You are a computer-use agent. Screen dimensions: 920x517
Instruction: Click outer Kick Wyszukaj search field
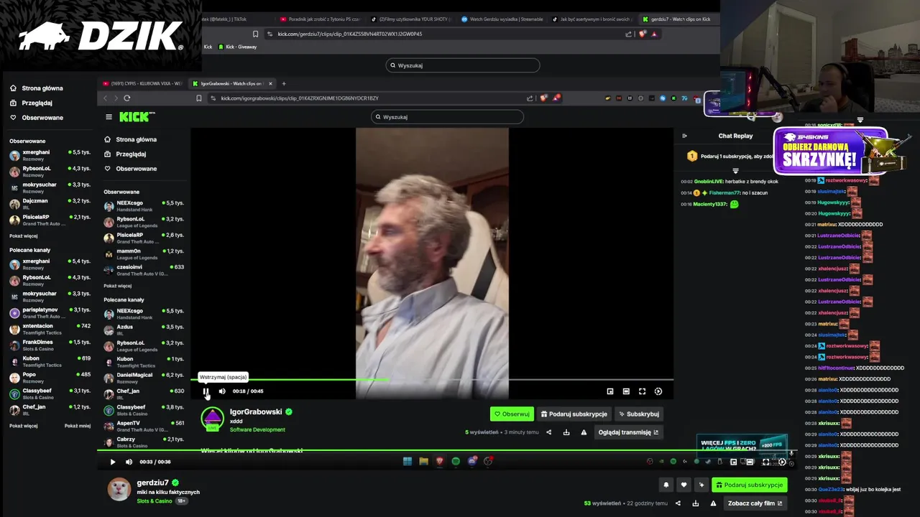pos(462,65)
